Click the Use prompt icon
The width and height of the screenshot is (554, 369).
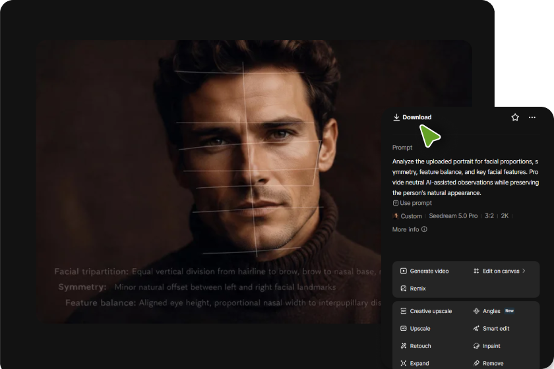(x=396, y=203)
